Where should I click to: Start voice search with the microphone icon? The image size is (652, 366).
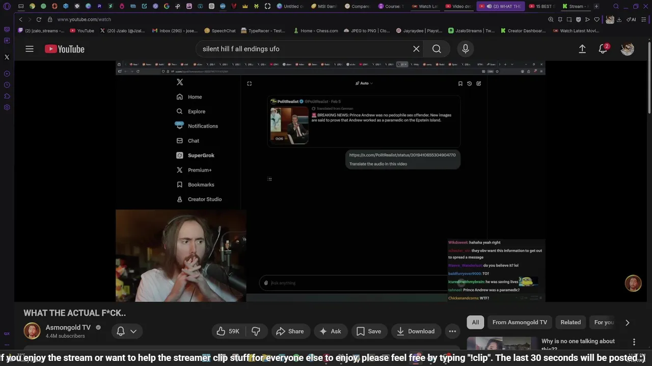(465, 49)
